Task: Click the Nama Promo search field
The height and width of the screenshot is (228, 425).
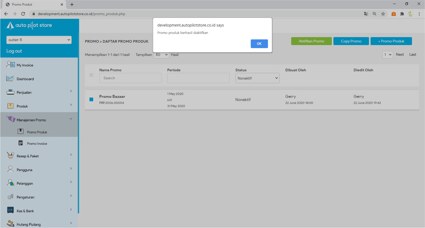Action: tap(130, 78)
